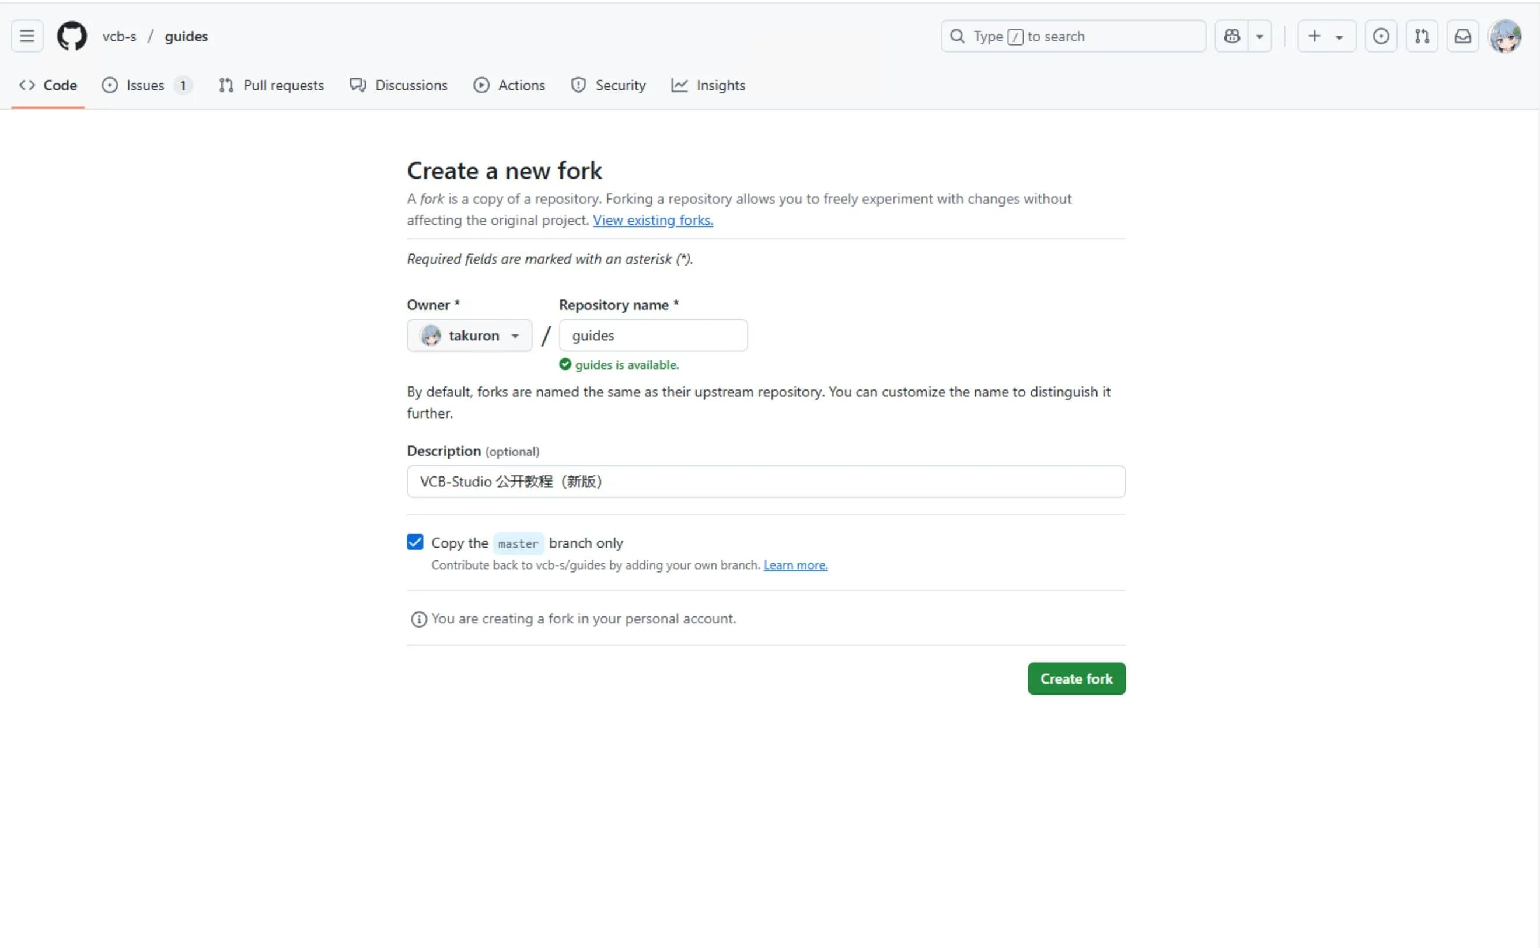View your pull requests icon in header
1540x948 pixels.
(x=1422, y=36)
